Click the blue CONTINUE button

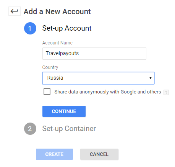point(64,111)
